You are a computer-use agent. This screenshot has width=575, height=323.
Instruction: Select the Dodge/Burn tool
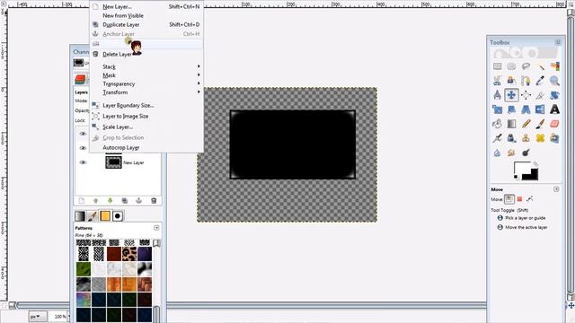point(526,153)
